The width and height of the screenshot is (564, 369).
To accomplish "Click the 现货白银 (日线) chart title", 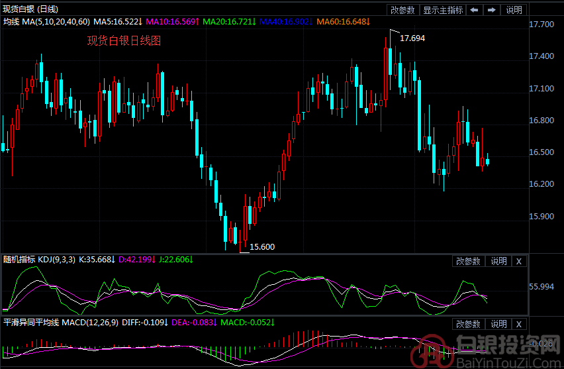I will [30, 9].
